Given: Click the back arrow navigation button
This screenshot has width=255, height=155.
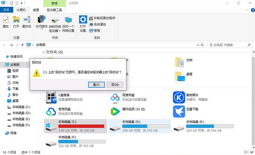Looking at the screenshot, I should coord(4,45).
